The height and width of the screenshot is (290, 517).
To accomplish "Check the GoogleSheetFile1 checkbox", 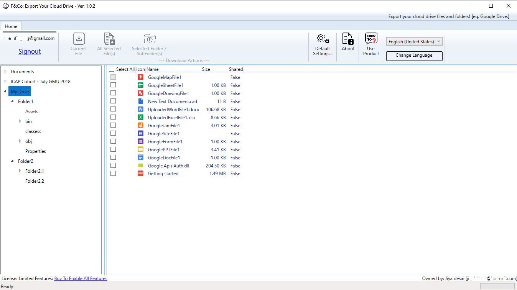I will point(113,85).
